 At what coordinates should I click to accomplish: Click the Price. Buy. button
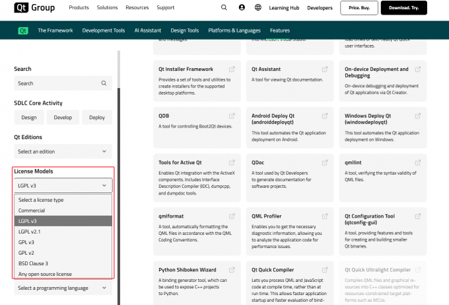pos(359,8)
